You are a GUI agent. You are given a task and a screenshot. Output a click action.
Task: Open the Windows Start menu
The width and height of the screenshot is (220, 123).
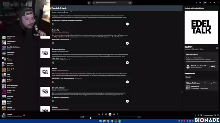point(100,121)
